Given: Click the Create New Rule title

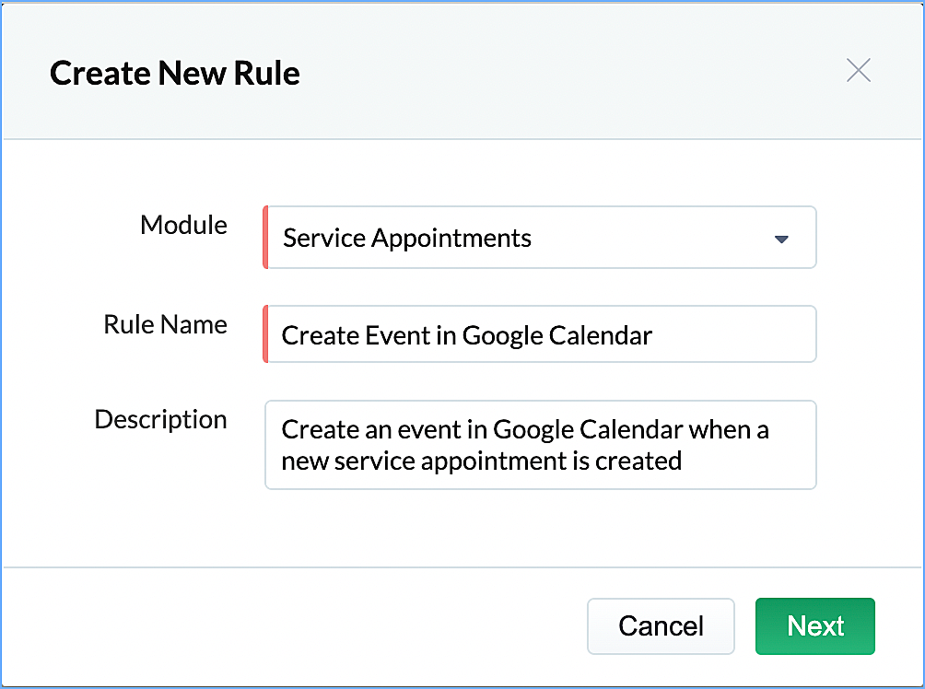Looking at the screenshot, I should pyautogui.click(x=175, y=73).
